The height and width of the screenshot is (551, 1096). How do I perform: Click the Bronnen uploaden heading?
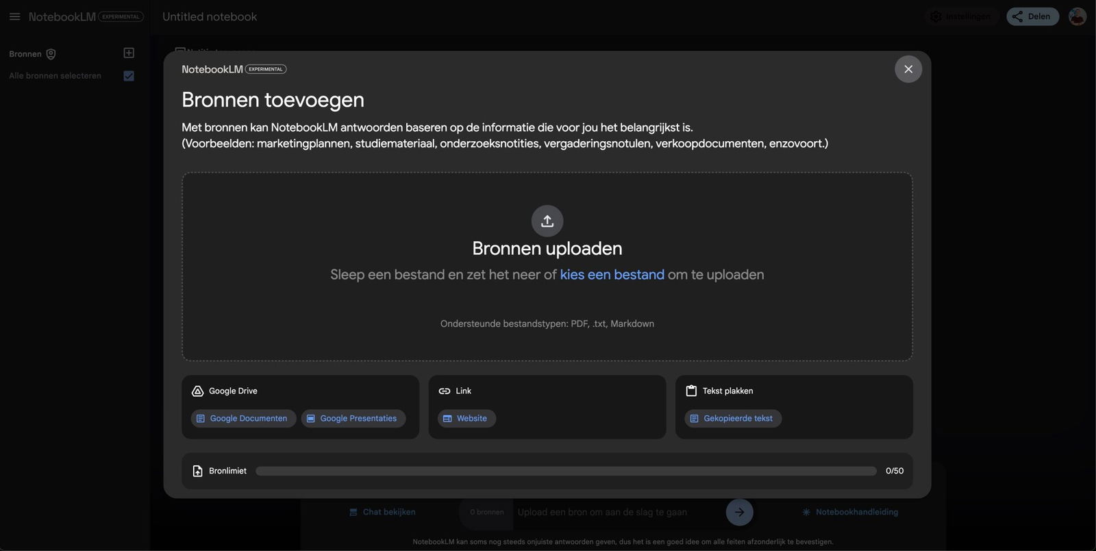pos(547,248)
